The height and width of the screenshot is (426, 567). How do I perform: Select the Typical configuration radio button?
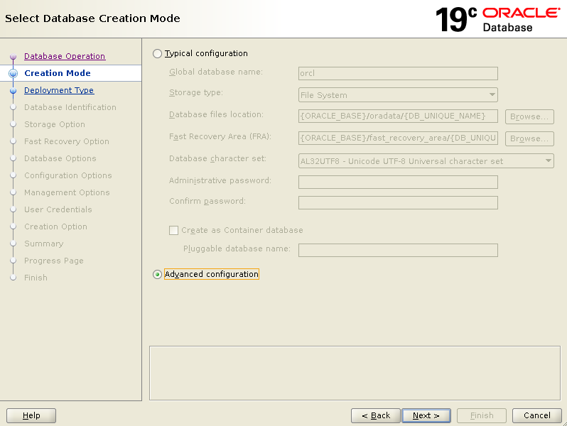pos(157,54)
